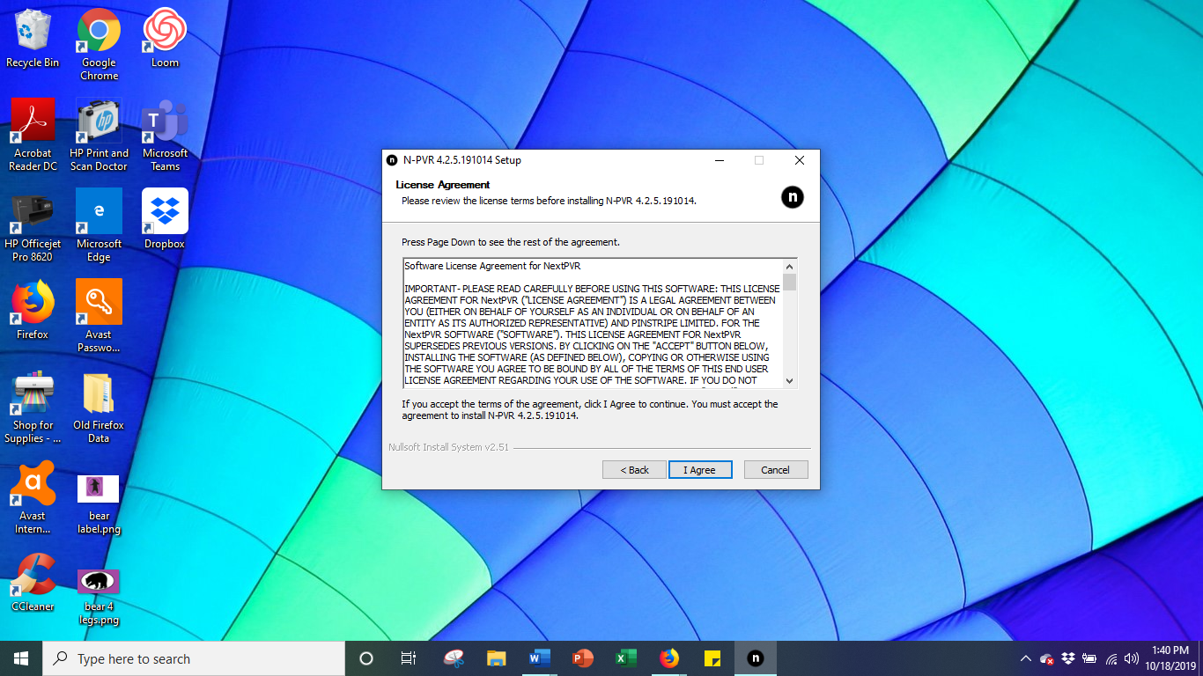Image resolution: width=1203 pixels, height=676 pixels.
Task: Open the Dropbox desktop icon
Action: pos(165,219)
